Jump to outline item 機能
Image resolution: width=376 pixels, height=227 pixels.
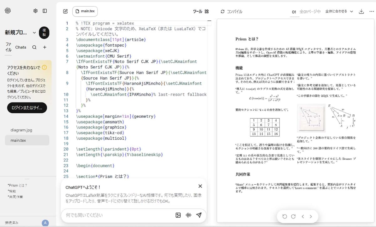[12, 191]
